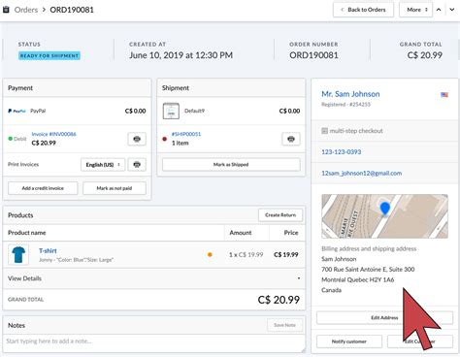460x357 pixels.
Task: Open Mr. Sam Johnson customer profile
Action: coord(350,94)
